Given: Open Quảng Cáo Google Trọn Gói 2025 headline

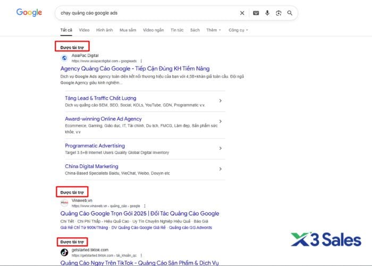Looking at the screenshot, I should coord(140,213).
